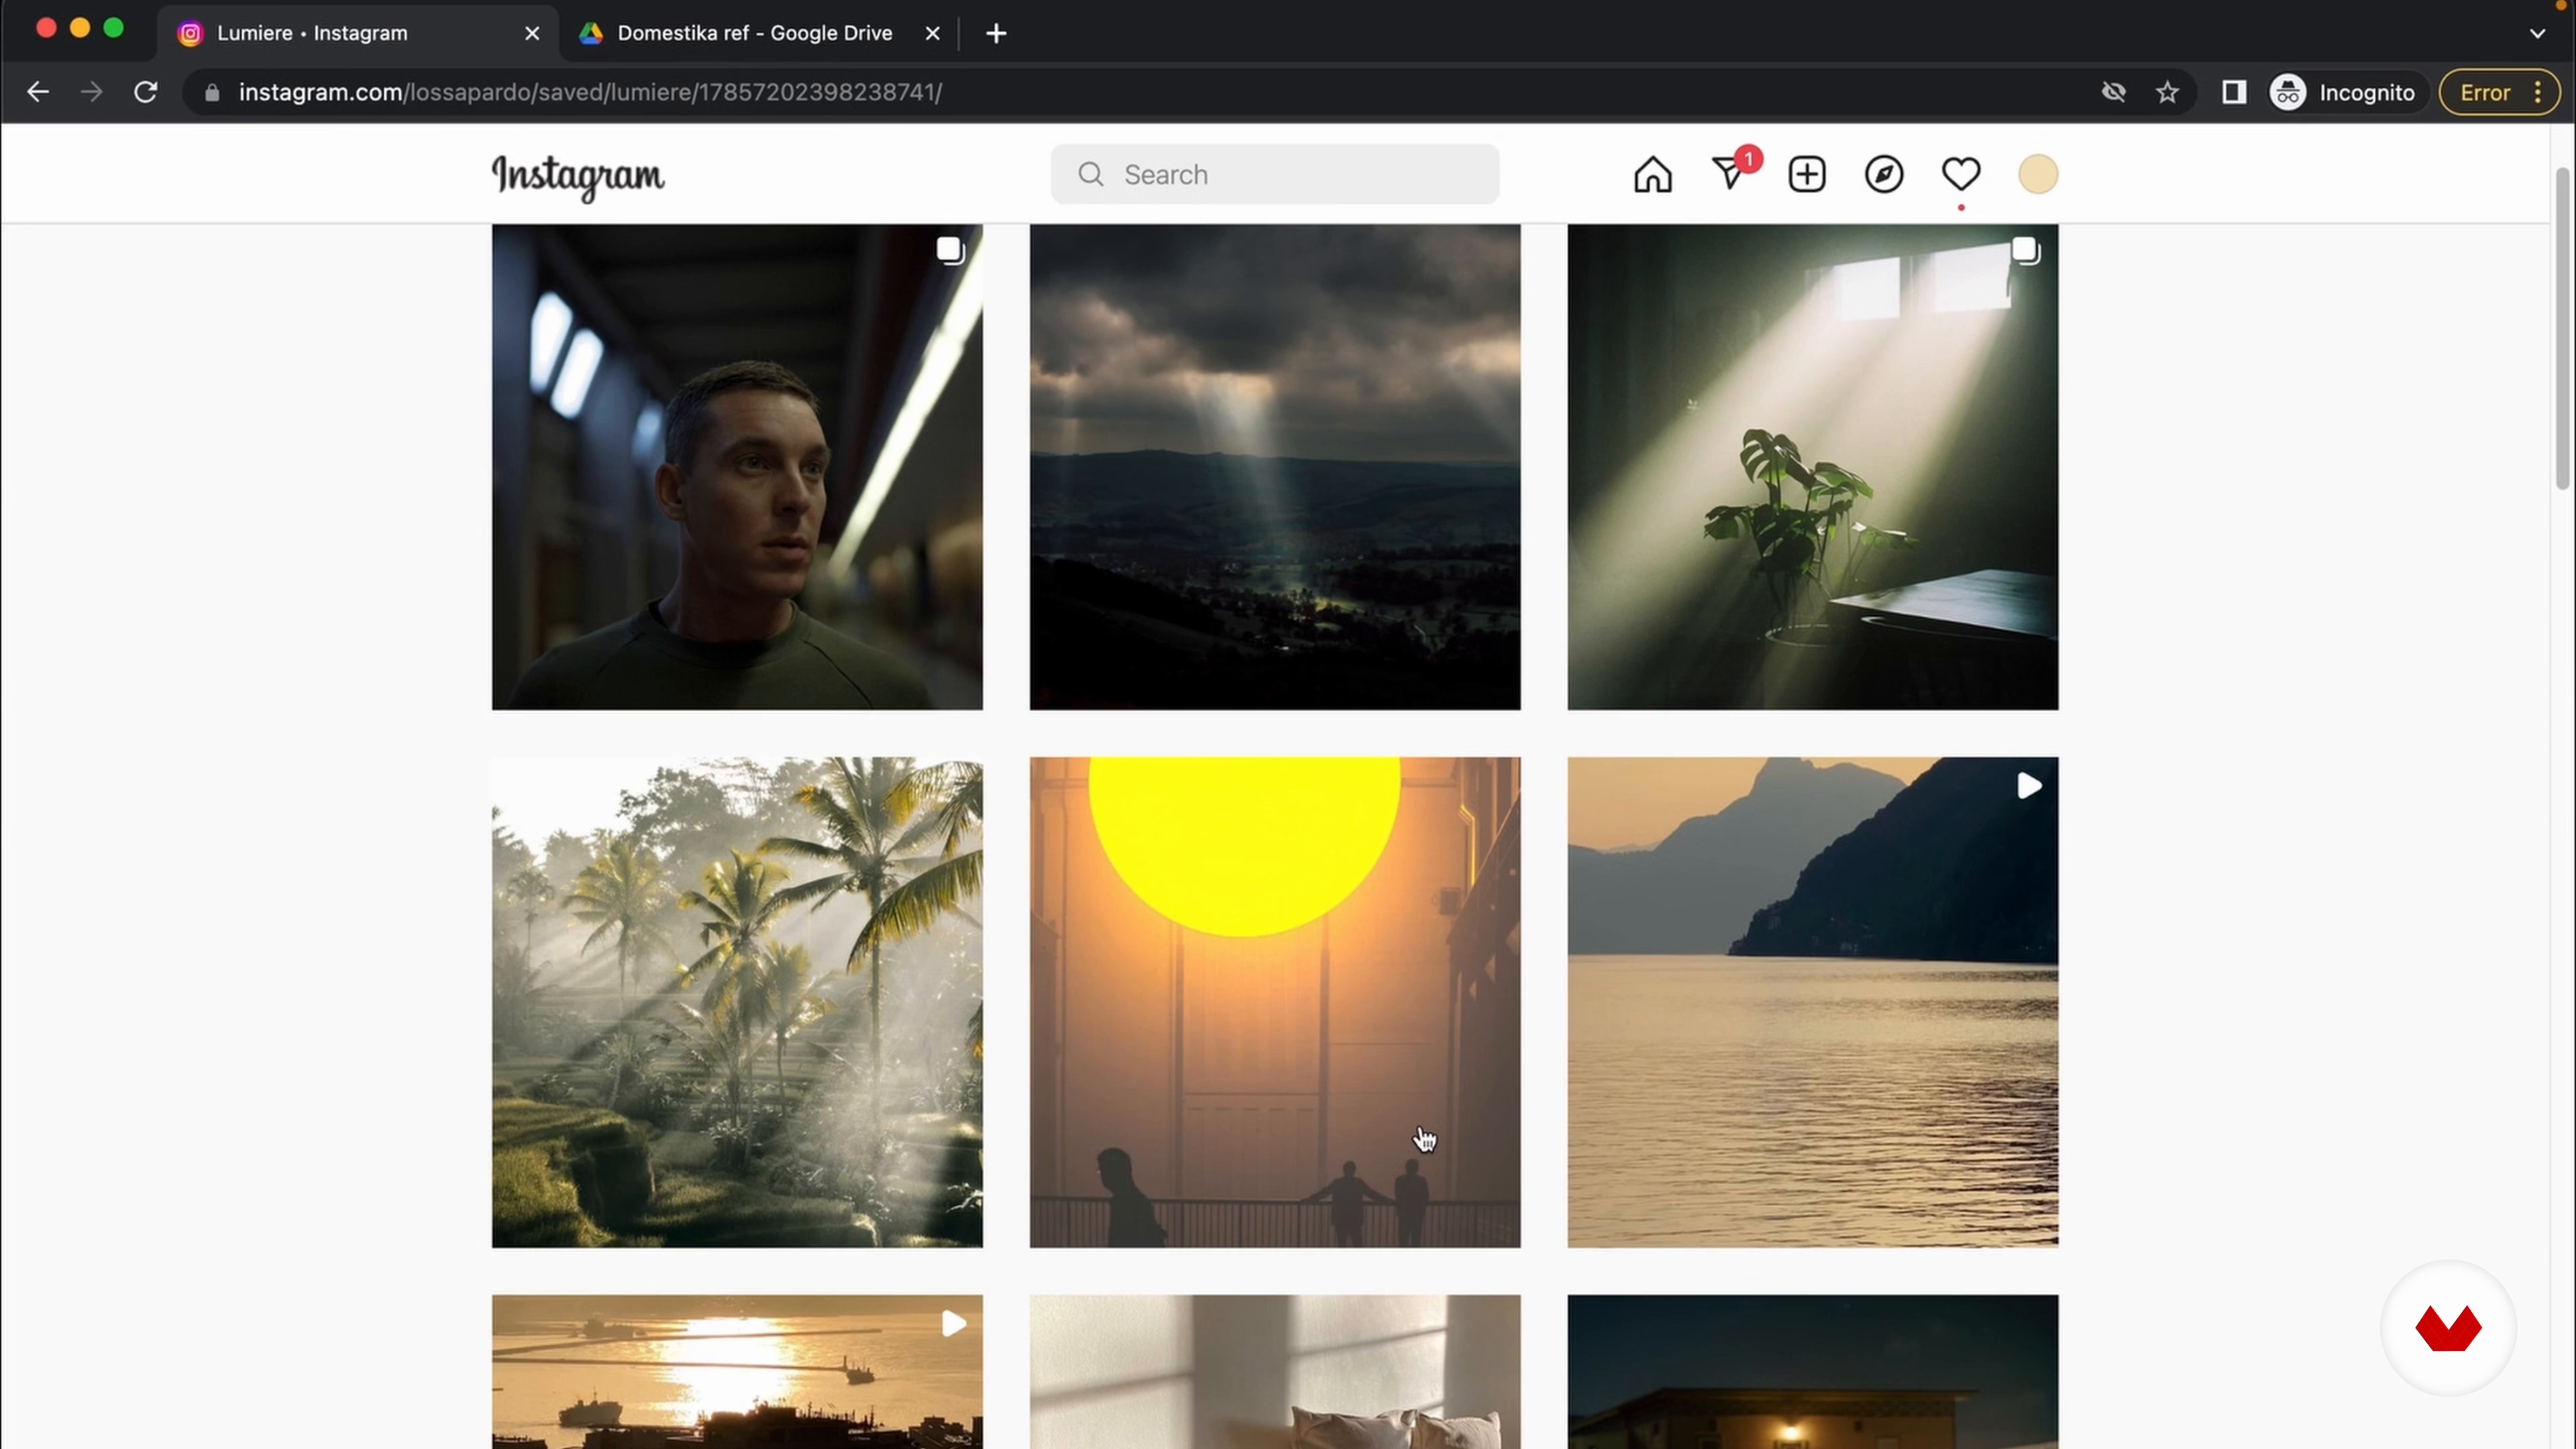This screenshot has width=2576, height=1449.
Task: Click the instagram.com address bar URL
Action: click(x=590, y=92)
